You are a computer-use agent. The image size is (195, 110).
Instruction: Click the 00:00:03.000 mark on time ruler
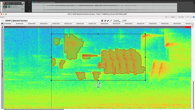(x=153, y=24)
